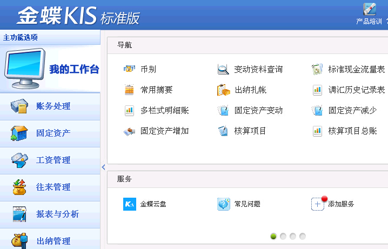Screen dimensions: 388x249
Task: Open the 工资管理 module
Action: click(50, 160)
